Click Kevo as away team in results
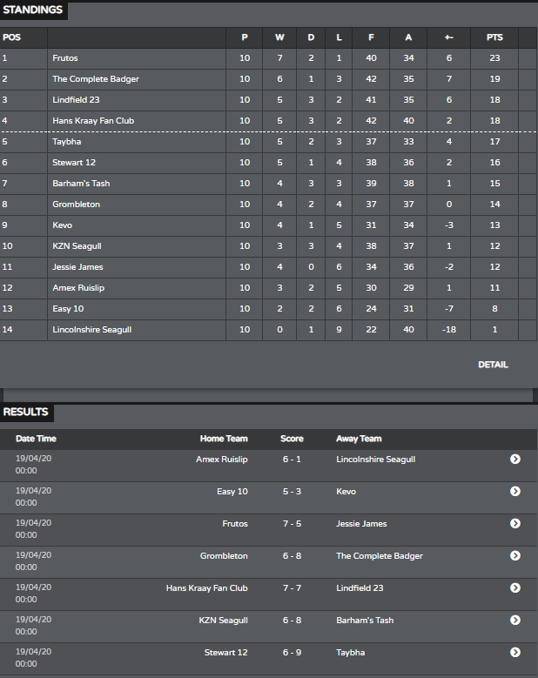Image resolution: width=538 pixels, height=678 pixels. click(x=346, y=492)
